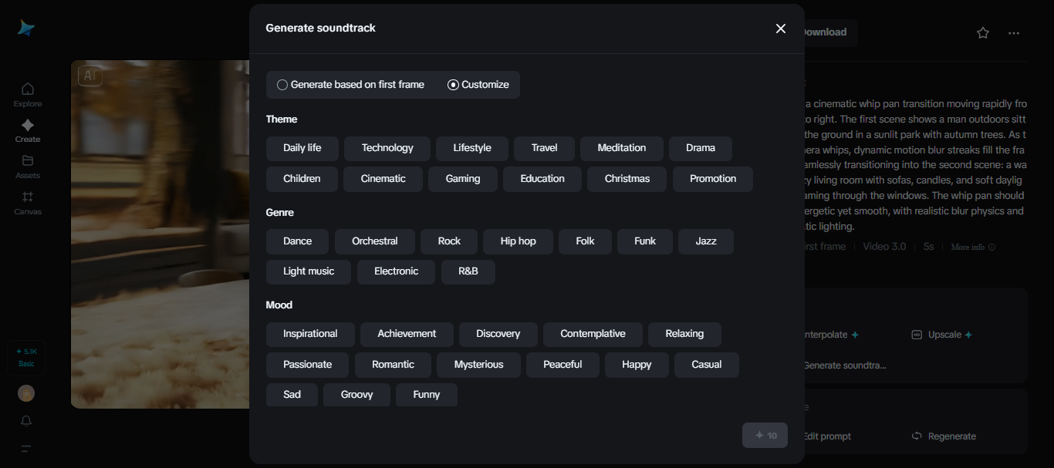Click the favorite star icon
This screenshot has width=1054, height=468.
click(x=983, y=33)
